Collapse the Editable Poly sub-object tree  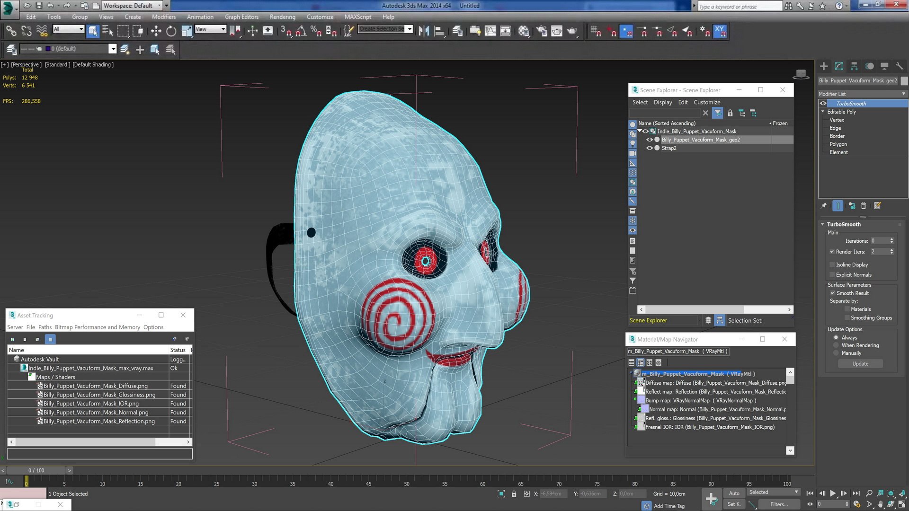point(823,112)
